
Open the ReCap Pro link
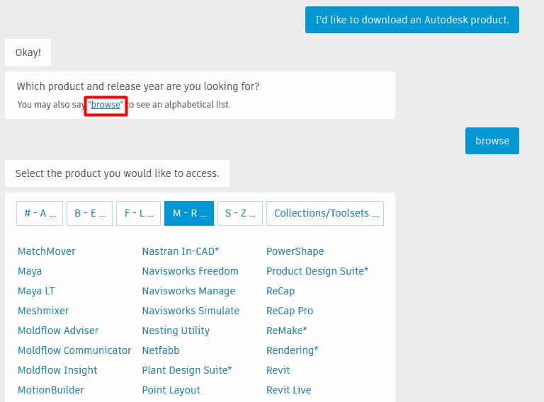click(290, 311)
